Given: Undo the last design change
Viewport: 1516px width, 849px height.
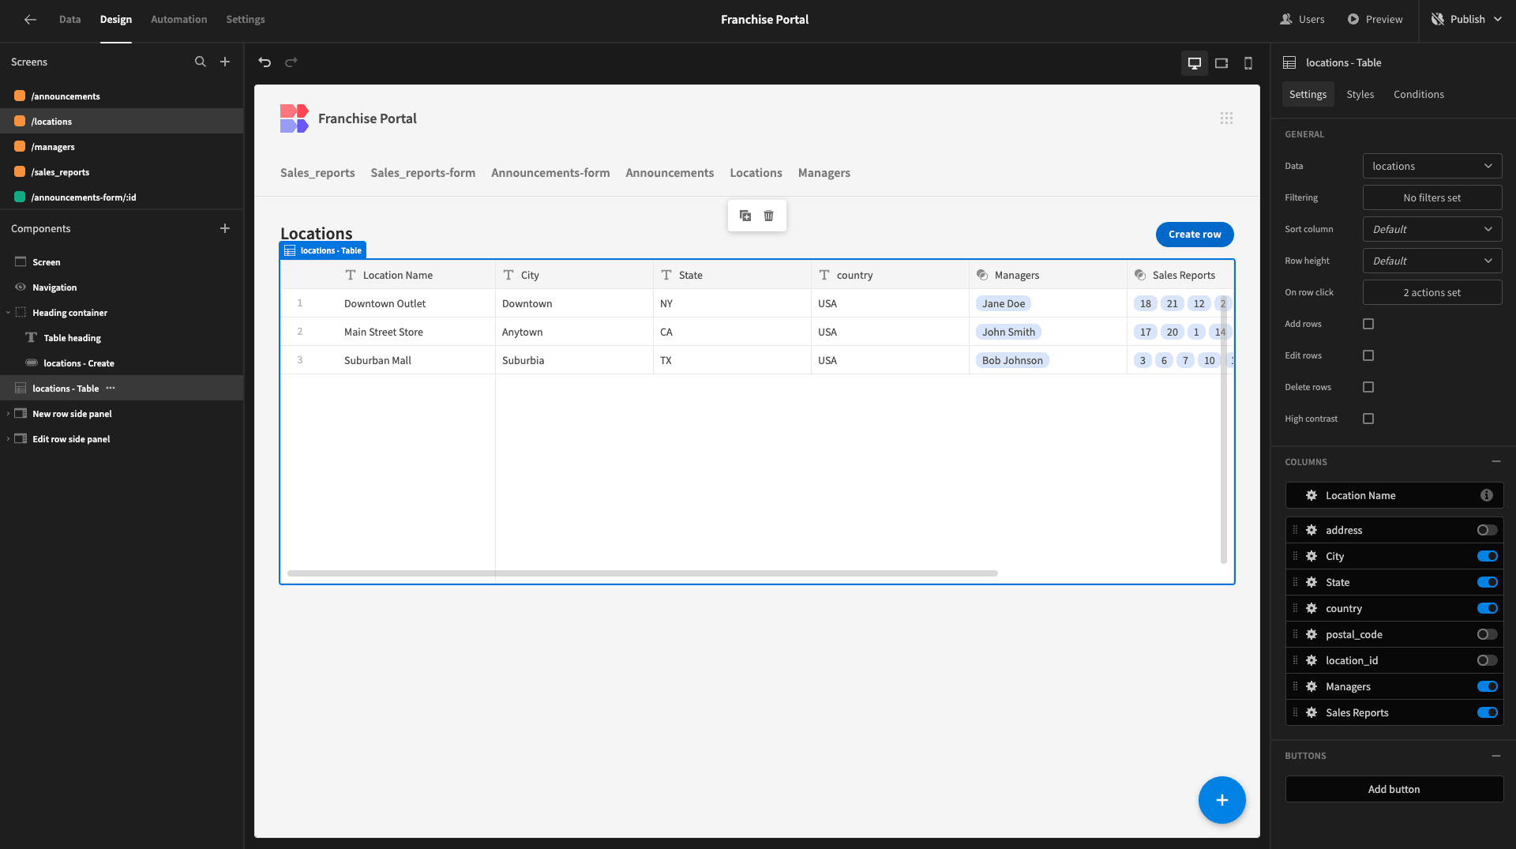Looking at the screenshot, I should point(265,62).
